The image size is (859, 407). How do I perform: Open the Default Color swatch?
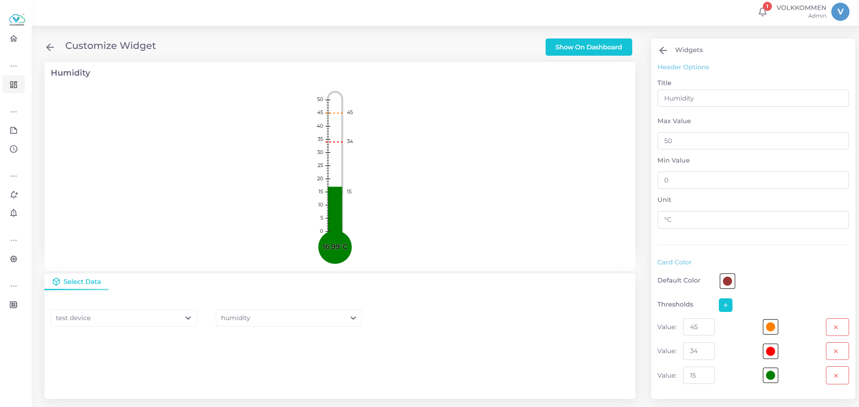coord(727,281)
